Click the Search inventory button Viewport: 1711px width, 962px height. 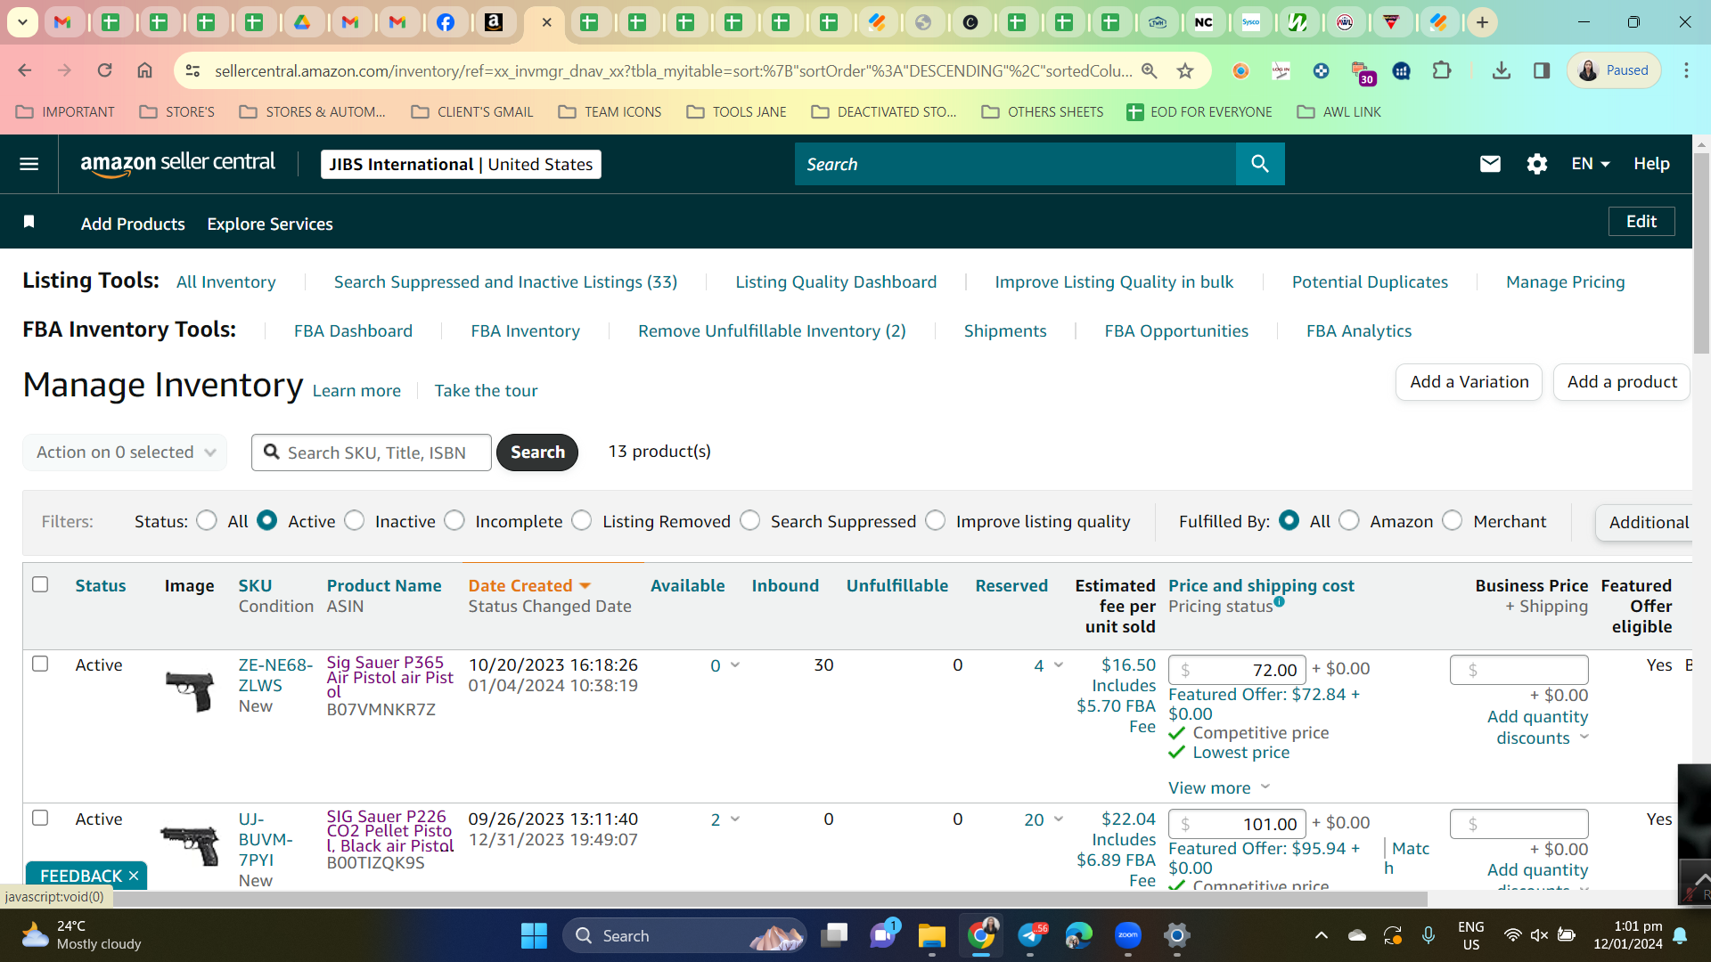tap(537, 452)
